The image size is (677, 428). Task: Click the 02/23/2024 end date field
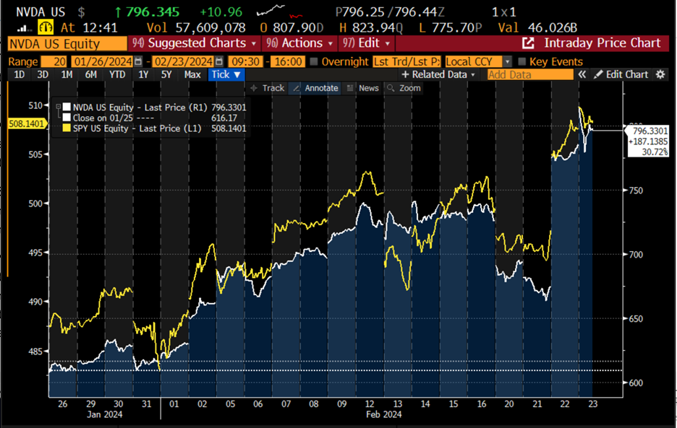tap(184, 61)
